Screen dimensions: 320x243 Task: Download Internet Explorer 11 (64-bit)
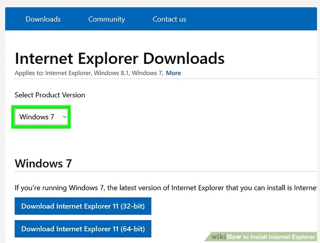tap(83, 229)
